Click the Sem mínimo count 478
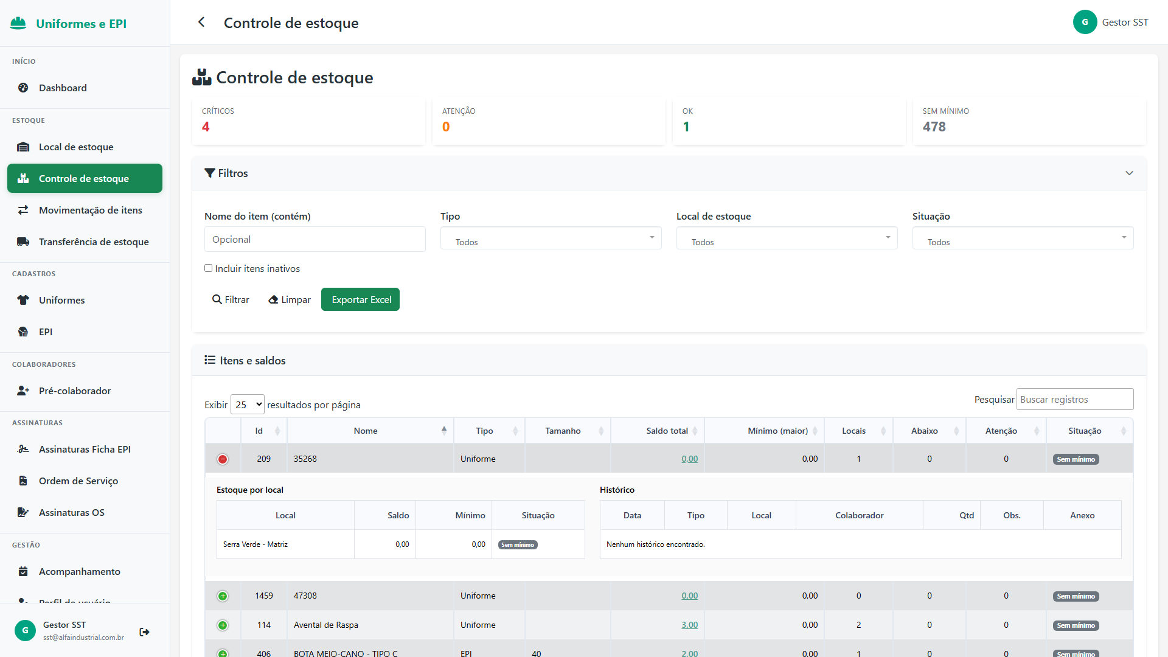The image size is (1168, 657). 934,127
